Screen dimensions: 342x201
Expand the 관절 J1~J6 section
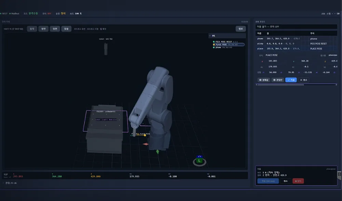(x=10, y=183)
